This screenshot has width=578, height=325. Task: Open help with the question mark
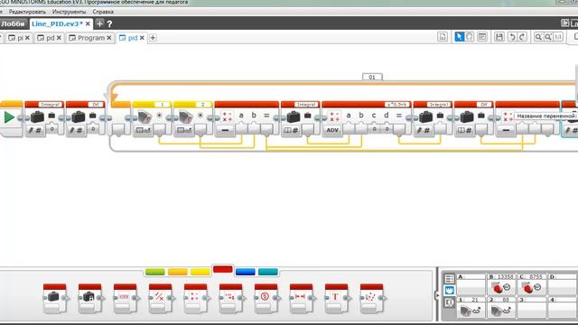(109, 24)
